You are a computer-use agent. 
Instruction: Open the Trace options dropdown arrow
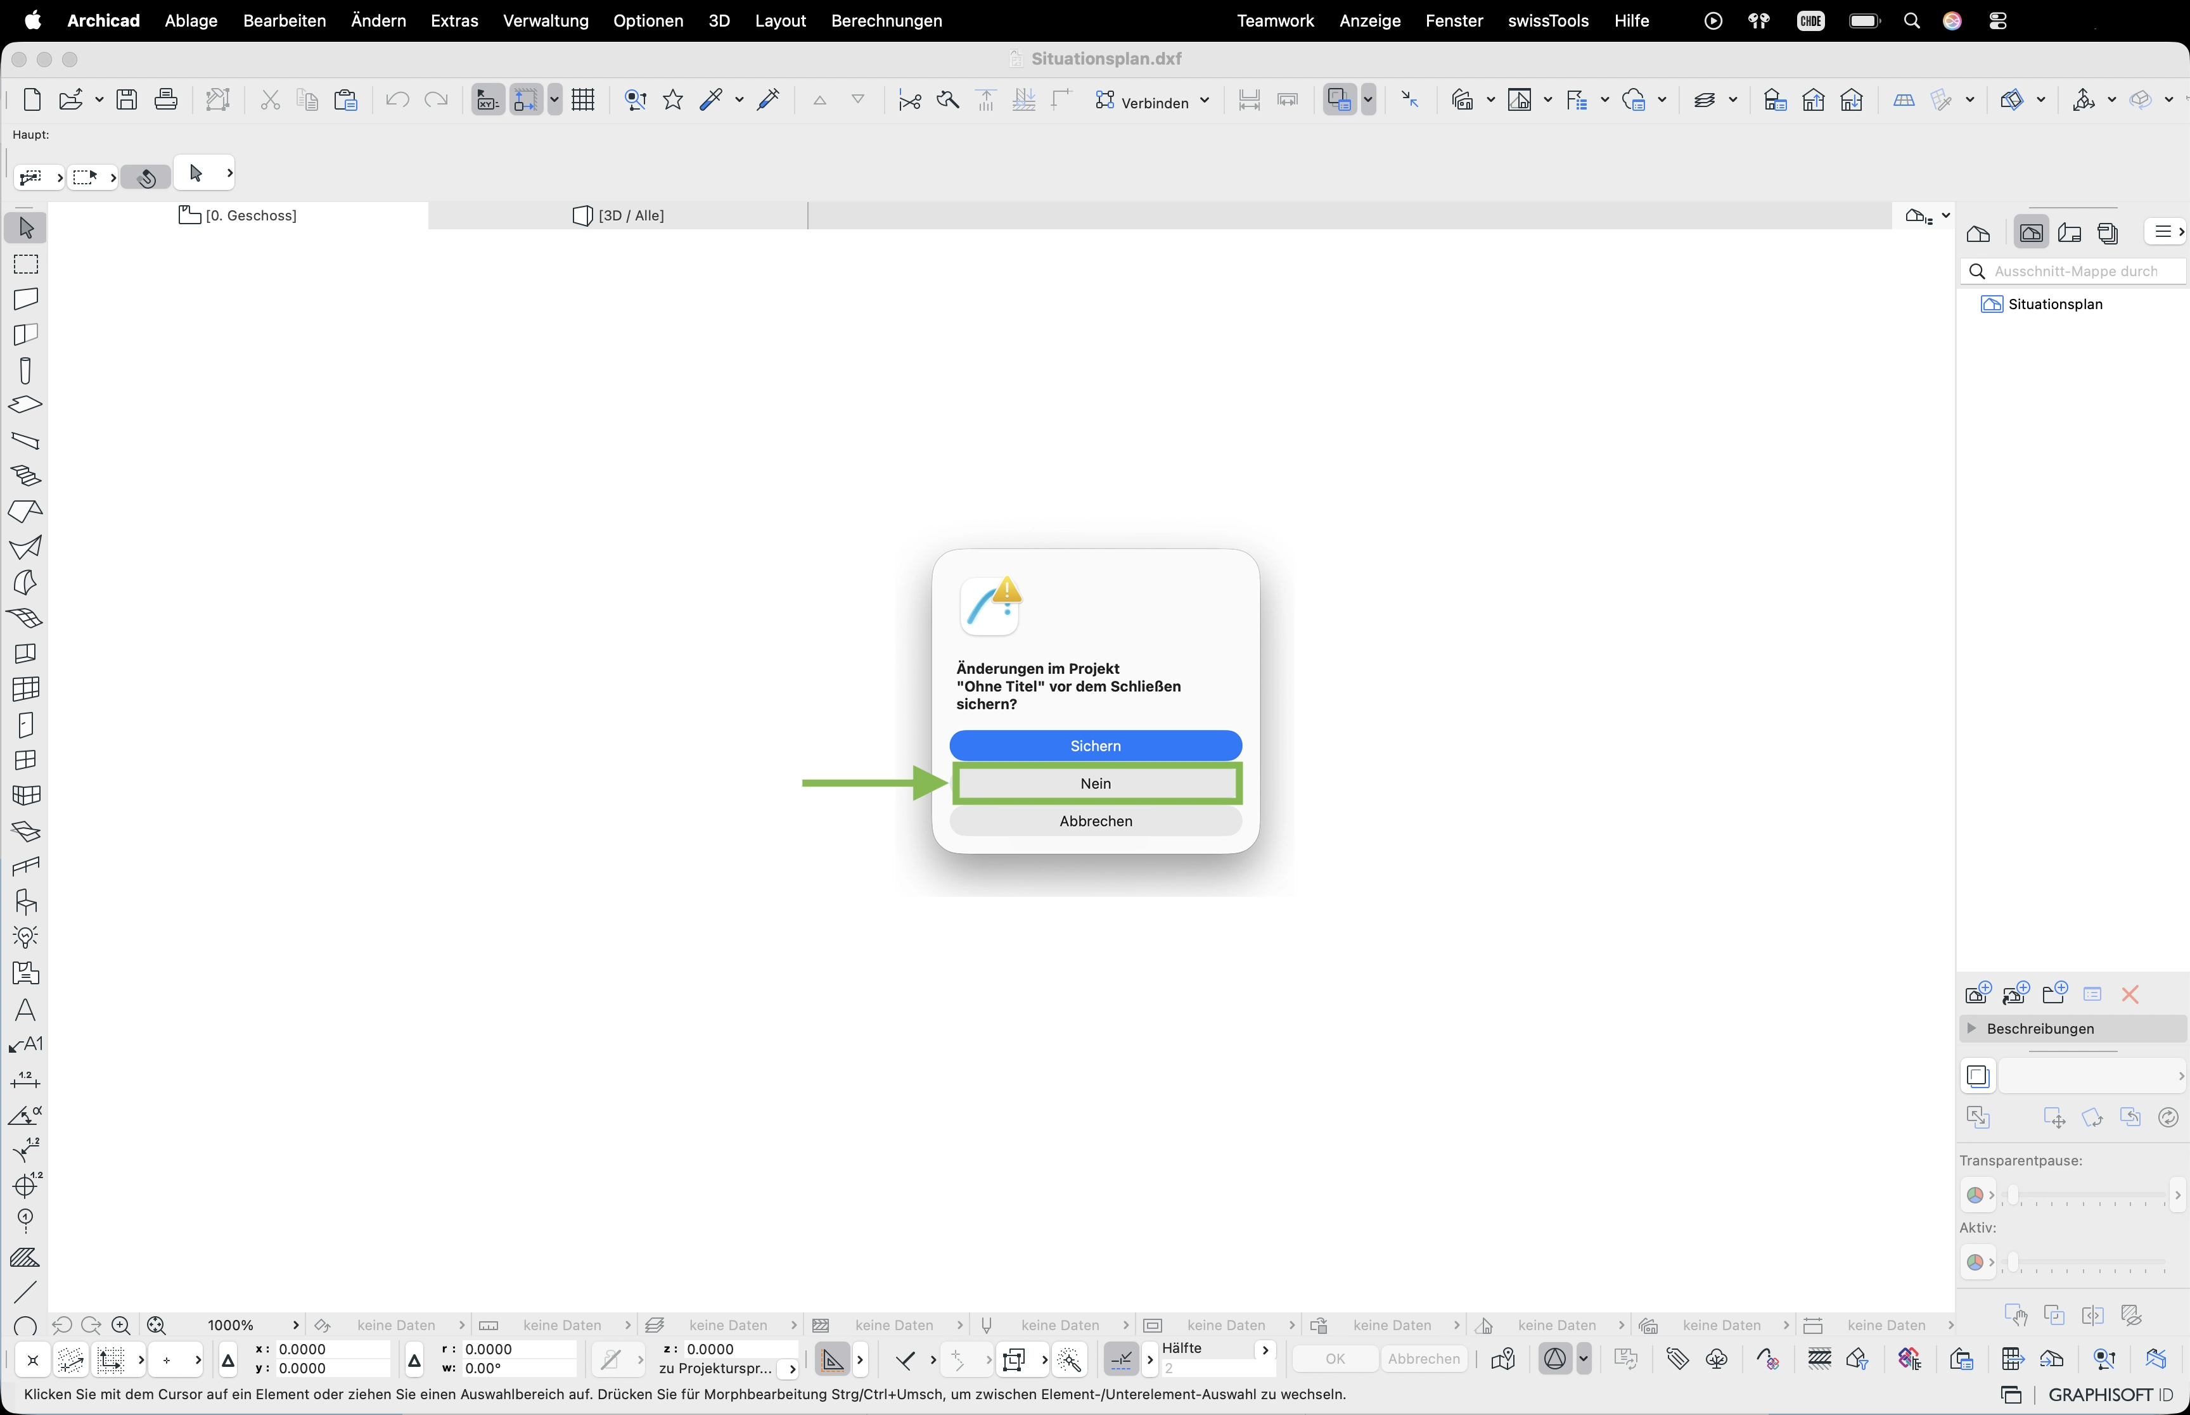(1367, 99)
